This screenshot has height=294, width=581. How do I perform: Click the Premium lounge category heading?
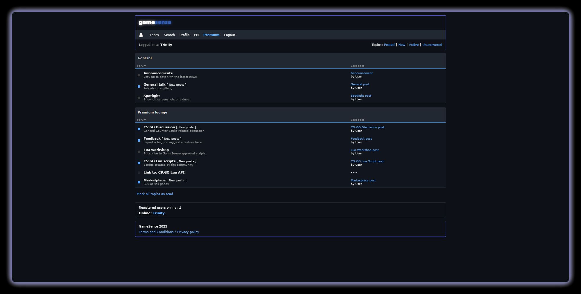click(x=153, y=112)
